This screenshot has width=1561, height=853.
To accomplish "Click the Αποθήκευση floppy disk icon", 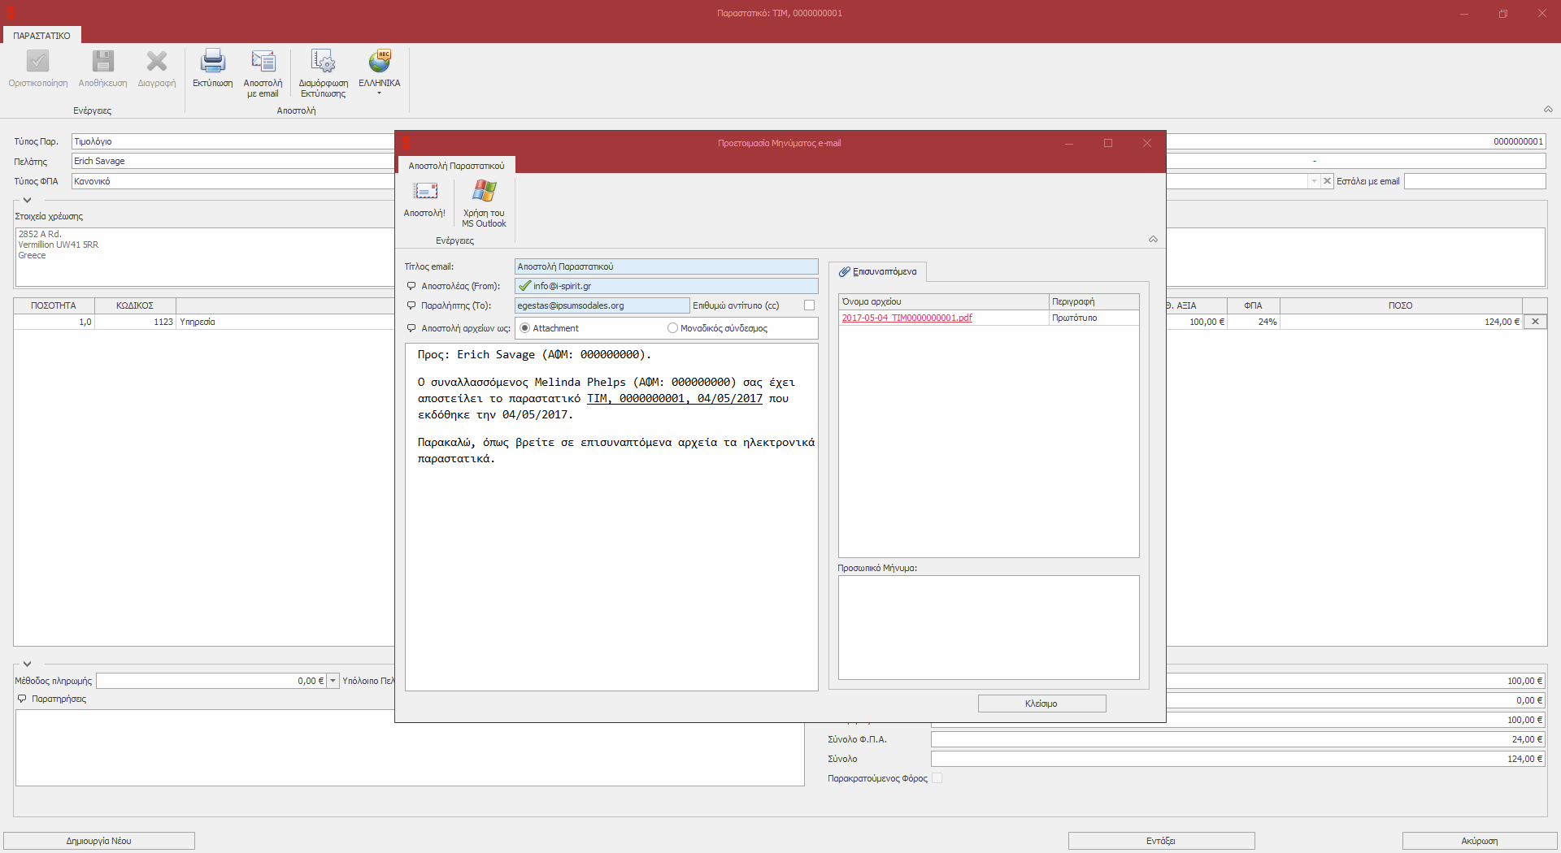I will 102,62.
